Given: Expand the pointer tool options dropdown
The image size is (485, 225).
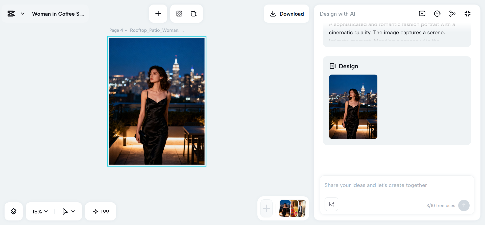Looking at the screenshot, I should click(x=73, y=211).
